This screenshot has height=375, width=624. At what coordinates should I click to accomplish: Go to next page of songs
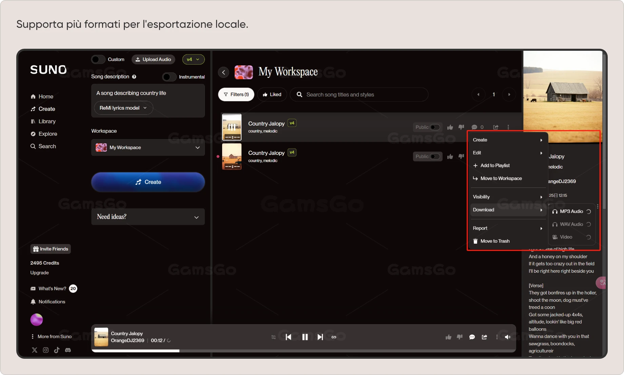click(x=509, y=94)
